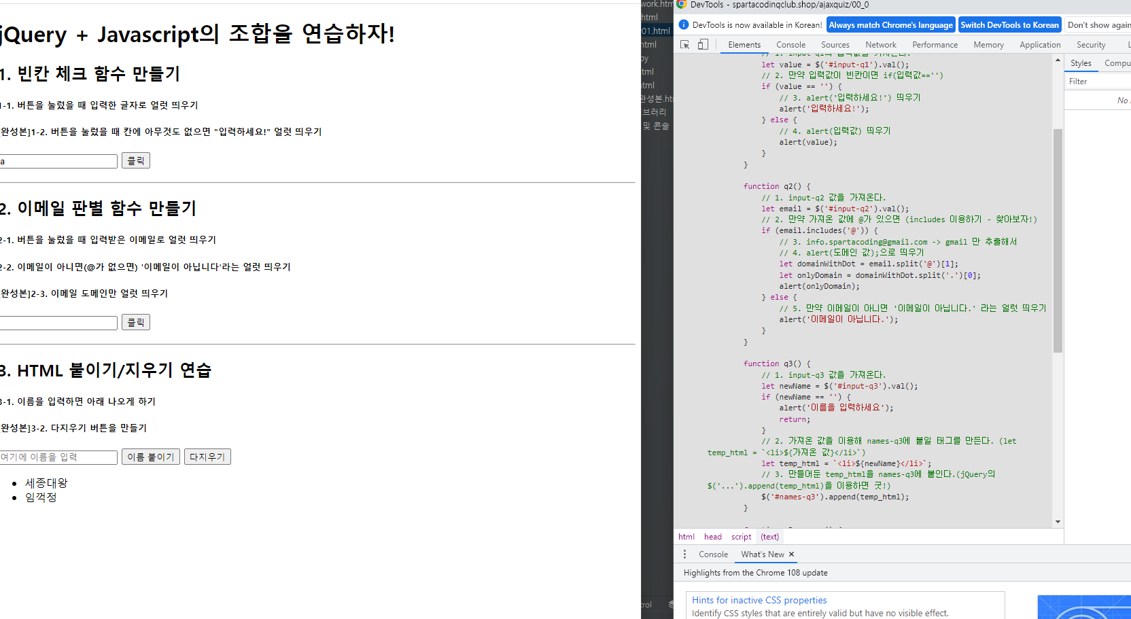1131x619 pixels.
Task: Open the Application tab
Action: 1040,45
